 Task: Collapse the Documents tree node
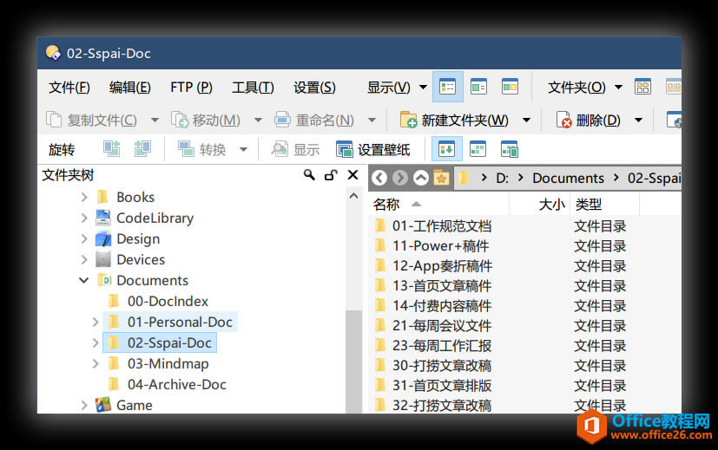[84, 280]
